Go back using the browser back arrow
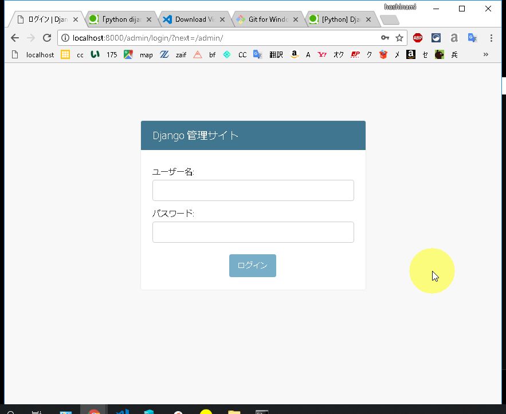 [15, 38]
